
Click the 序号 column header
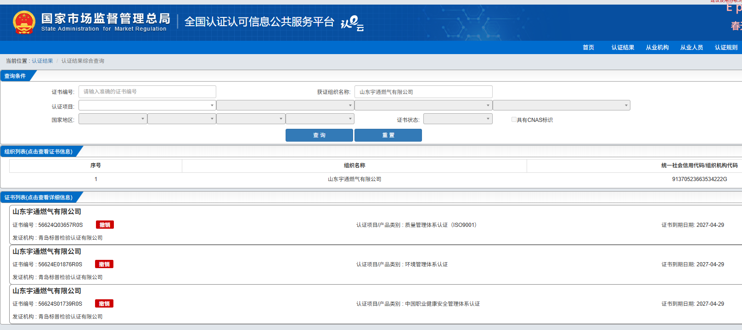coord(96,165)
